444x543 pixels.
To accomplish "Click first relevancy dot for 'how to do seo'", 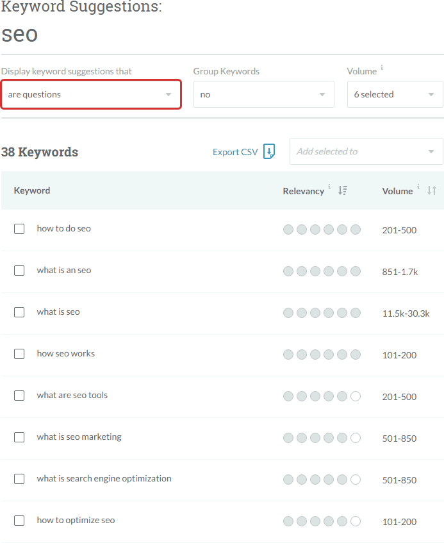I will point(288,230).
